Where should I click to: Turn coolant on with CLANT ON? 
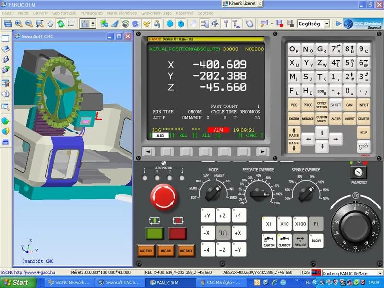point(269,241)
